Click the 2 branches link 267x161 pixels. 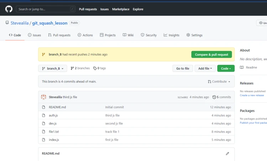[x=80, y=68]
